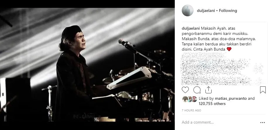
Task: Click the duljaelani profile avatar
Action: (x=188, y=10)
